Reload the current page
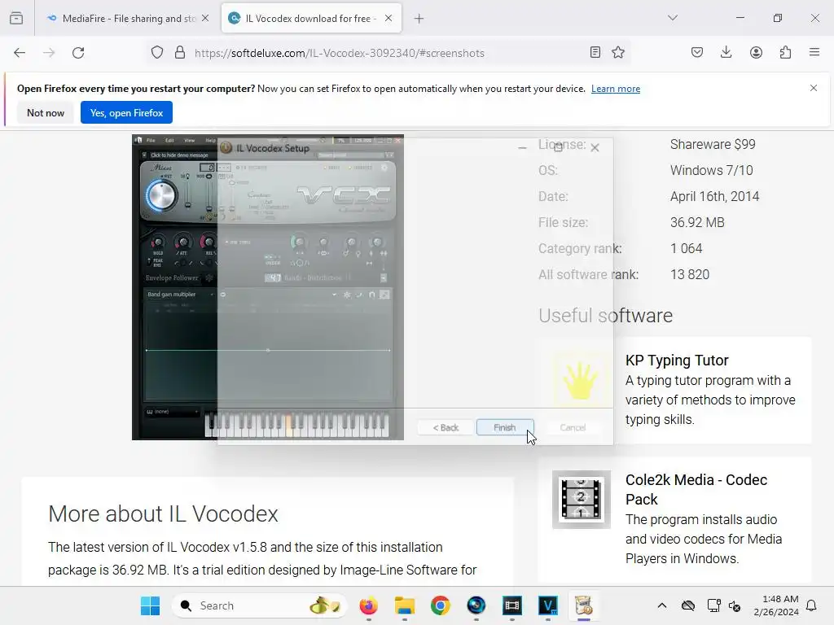The height and width of the screenshot is (625, 834). click(x=78, y=53)
